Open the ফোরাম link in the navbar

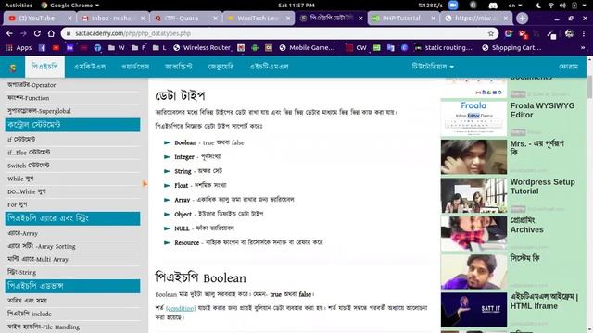click(x=568, y=67)
